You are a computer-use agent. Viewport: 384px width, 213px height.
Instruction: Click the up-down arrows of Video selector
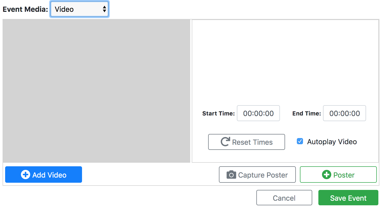click(104, 9)
